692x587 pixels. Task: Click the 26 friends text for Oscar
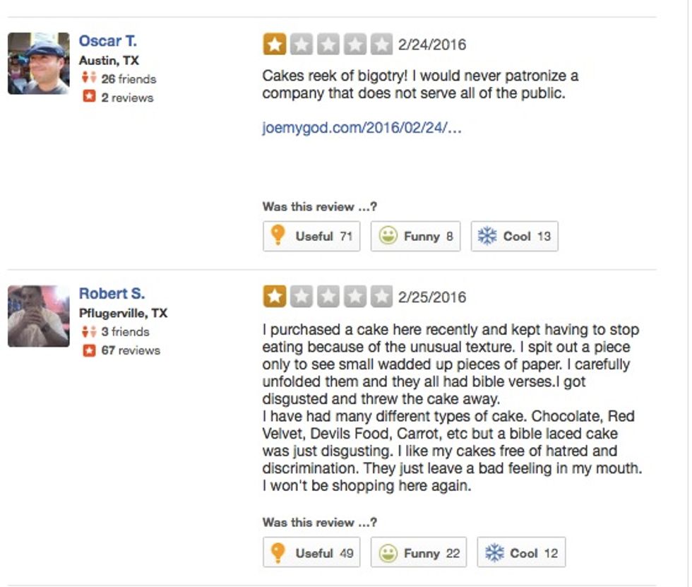coord(128,79)
